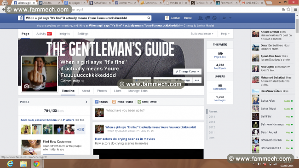Click Amal Zaidi link
The height and width of the screenshot is (168, 299).
coord(27,120)
